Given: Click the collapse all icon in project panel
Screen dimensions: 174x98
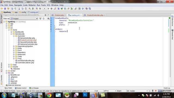Looking at the screenshot, I should tap(43, 19).
